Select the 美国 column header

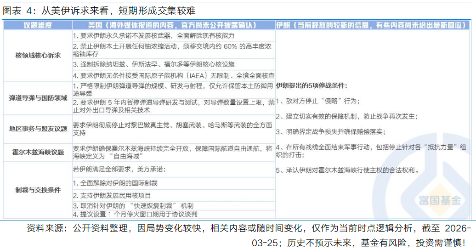pos(173,25)
